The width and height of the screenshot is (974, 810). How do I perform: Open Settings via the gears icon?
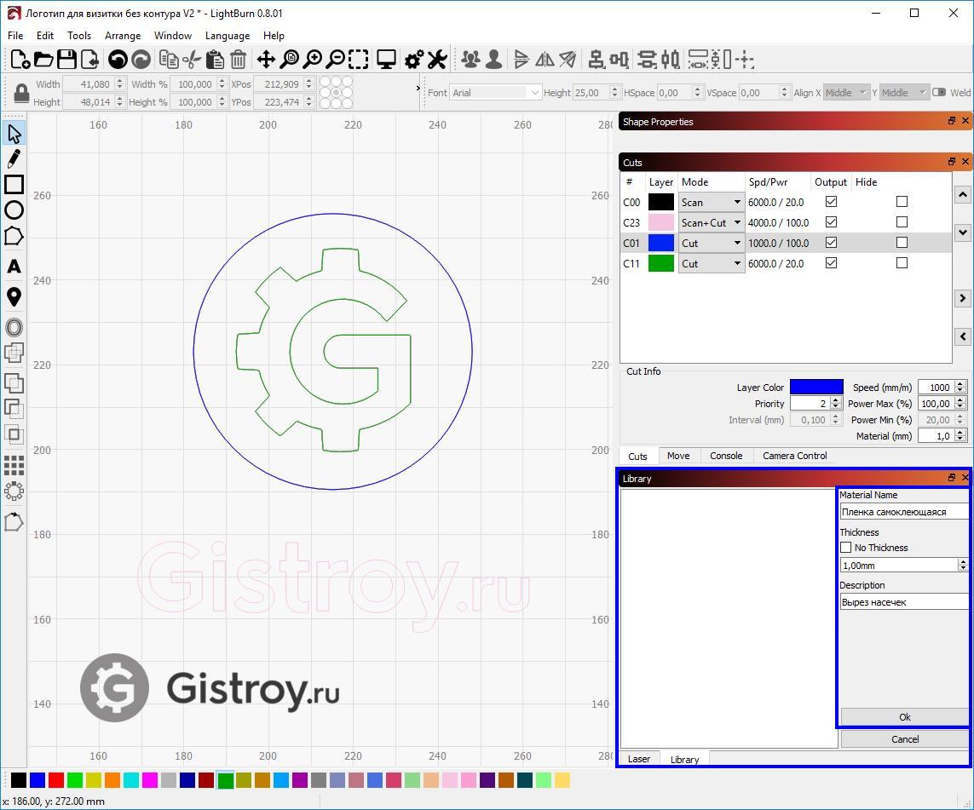[413, 60]
